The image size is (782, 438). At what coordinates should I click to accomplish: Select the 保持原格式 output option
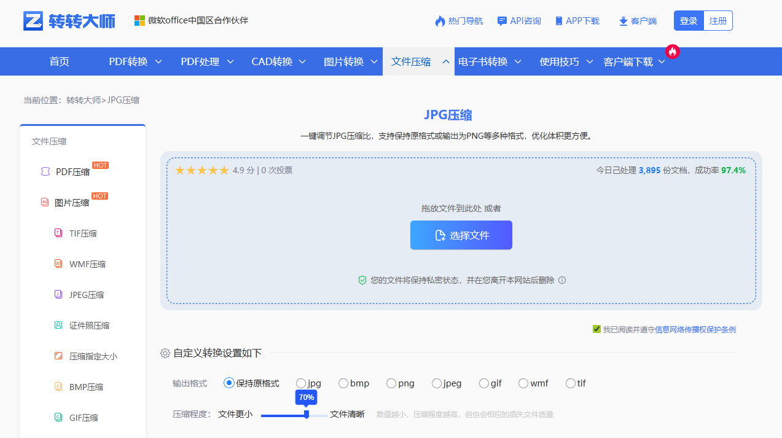pyautogui.click(x=229, y=383)
